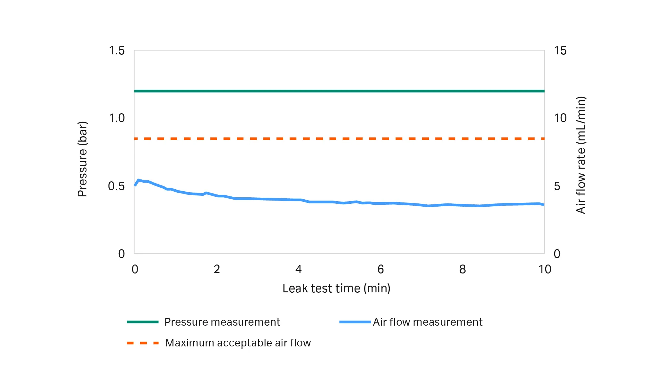Select the "Pressure measurement" legend label

tap(222, 322)
